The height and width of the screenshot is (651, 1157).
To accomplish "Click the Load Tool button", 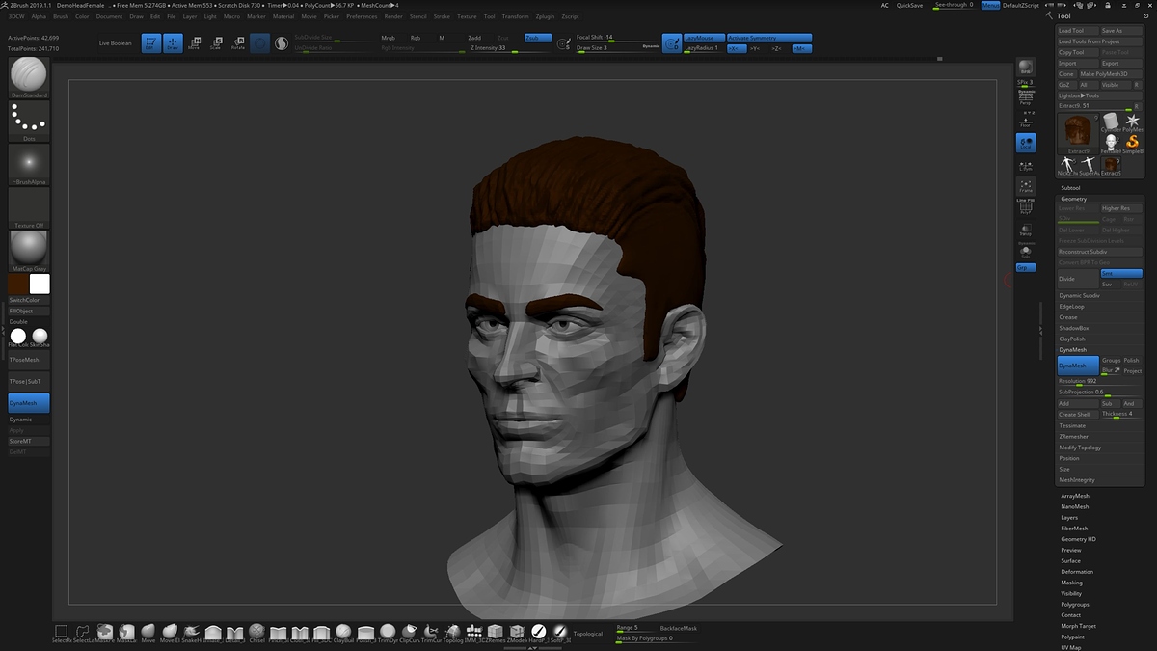I will tap(1076, 31).
